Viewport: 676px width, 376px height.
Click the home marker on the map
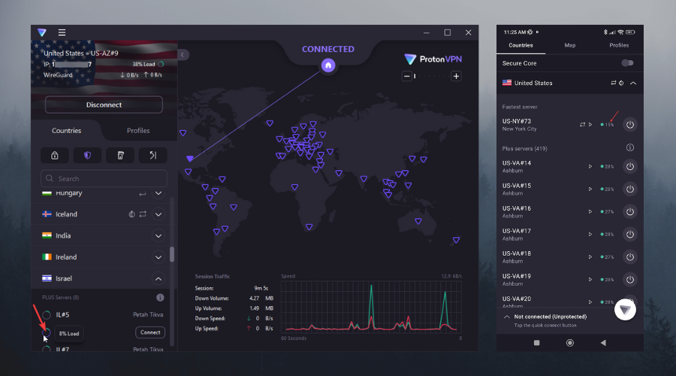pos(327,65)
